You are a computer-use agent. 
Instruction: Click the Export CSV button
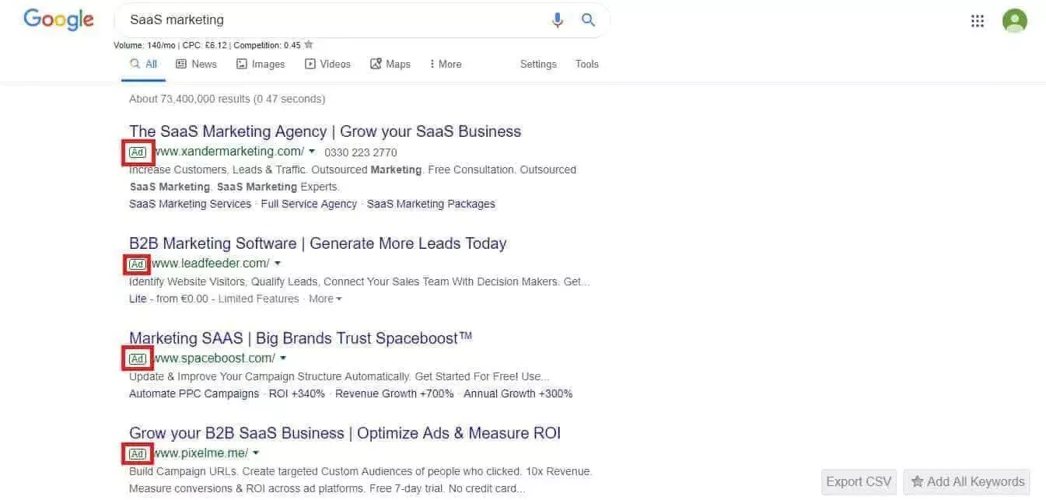(859, 481)
